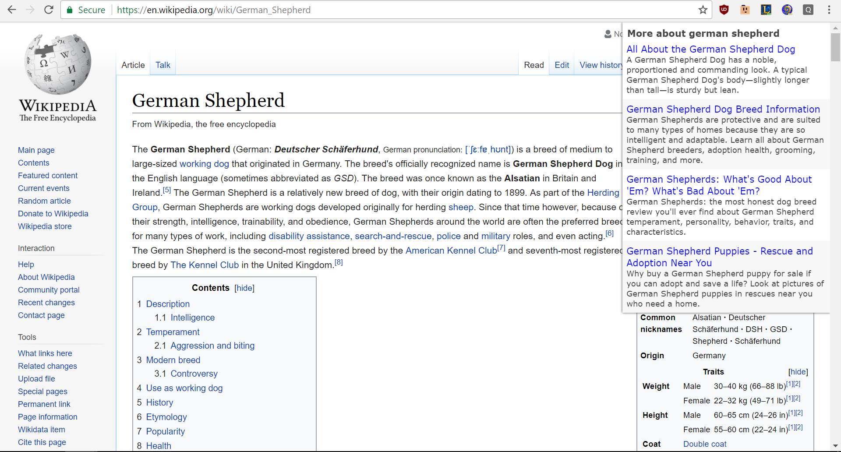Open Modern breed section link
The width and height of the screenshot is (841, 452).
tap(173, 360)
